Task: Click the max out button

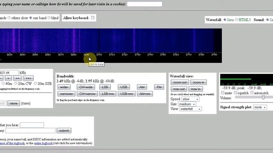Action: [x=179, y=89]
